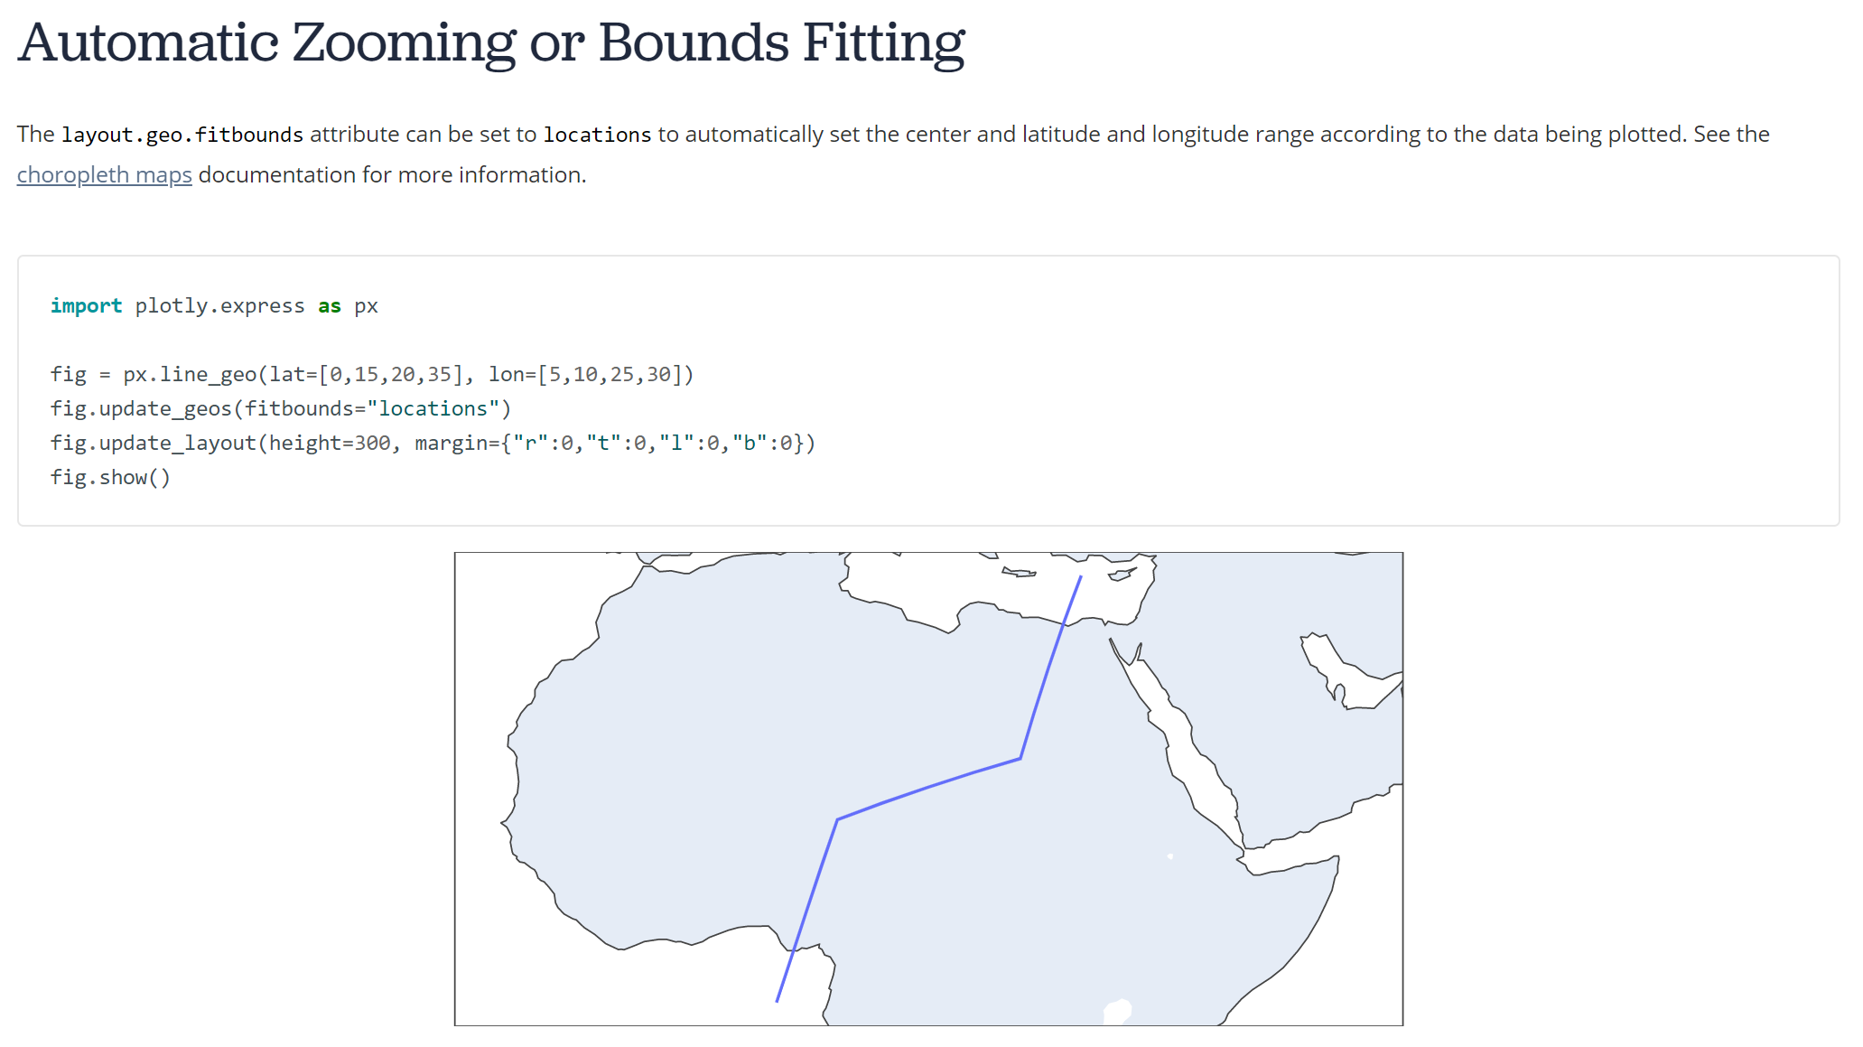Screen dimensions: 1863x1047
Task: Click the blue line's southernmost endpoint on the map
Action: 778,1001
